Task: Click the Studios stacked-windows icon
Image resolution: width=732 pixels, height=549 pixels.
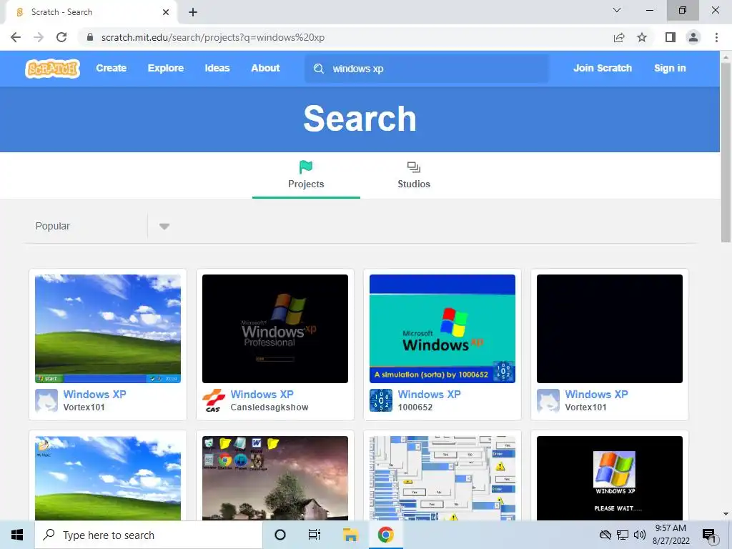Action: coord(414,167)
